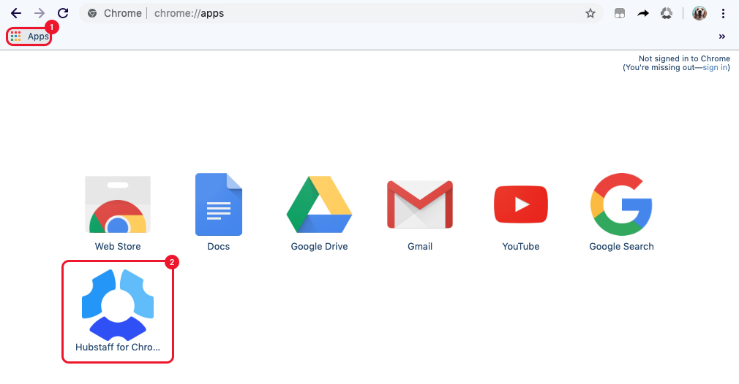Follow the sign in link
739x384 pixels.
(715, 67)
